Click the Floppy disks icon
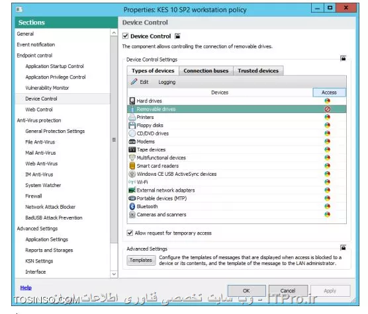The height and width of the screenshot is (314, 368). (132, 125)
